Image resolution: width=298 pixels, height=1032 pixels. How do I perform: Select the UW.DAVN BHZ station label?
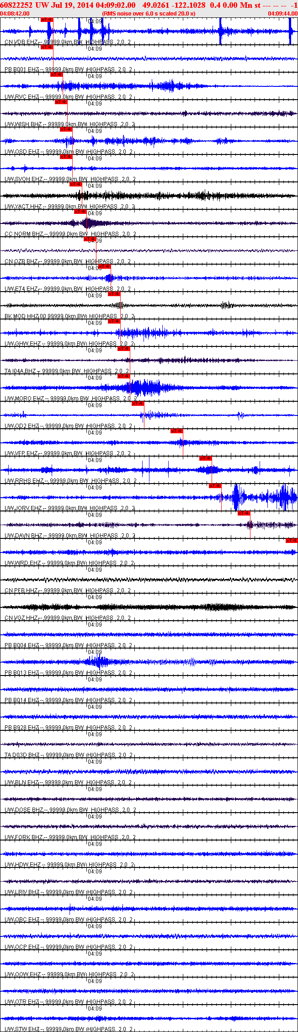point(23,536)
